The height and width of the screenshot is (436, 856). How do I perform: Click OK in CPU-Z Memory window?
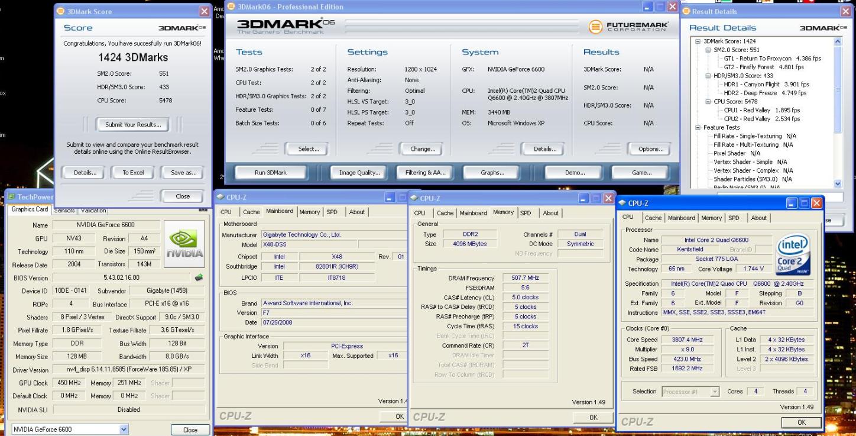[593, 417]
